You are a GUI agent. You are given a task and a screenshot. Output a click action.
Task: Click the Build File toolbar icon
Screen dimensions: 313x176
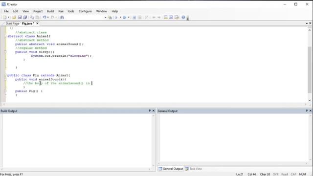point(116,18)
